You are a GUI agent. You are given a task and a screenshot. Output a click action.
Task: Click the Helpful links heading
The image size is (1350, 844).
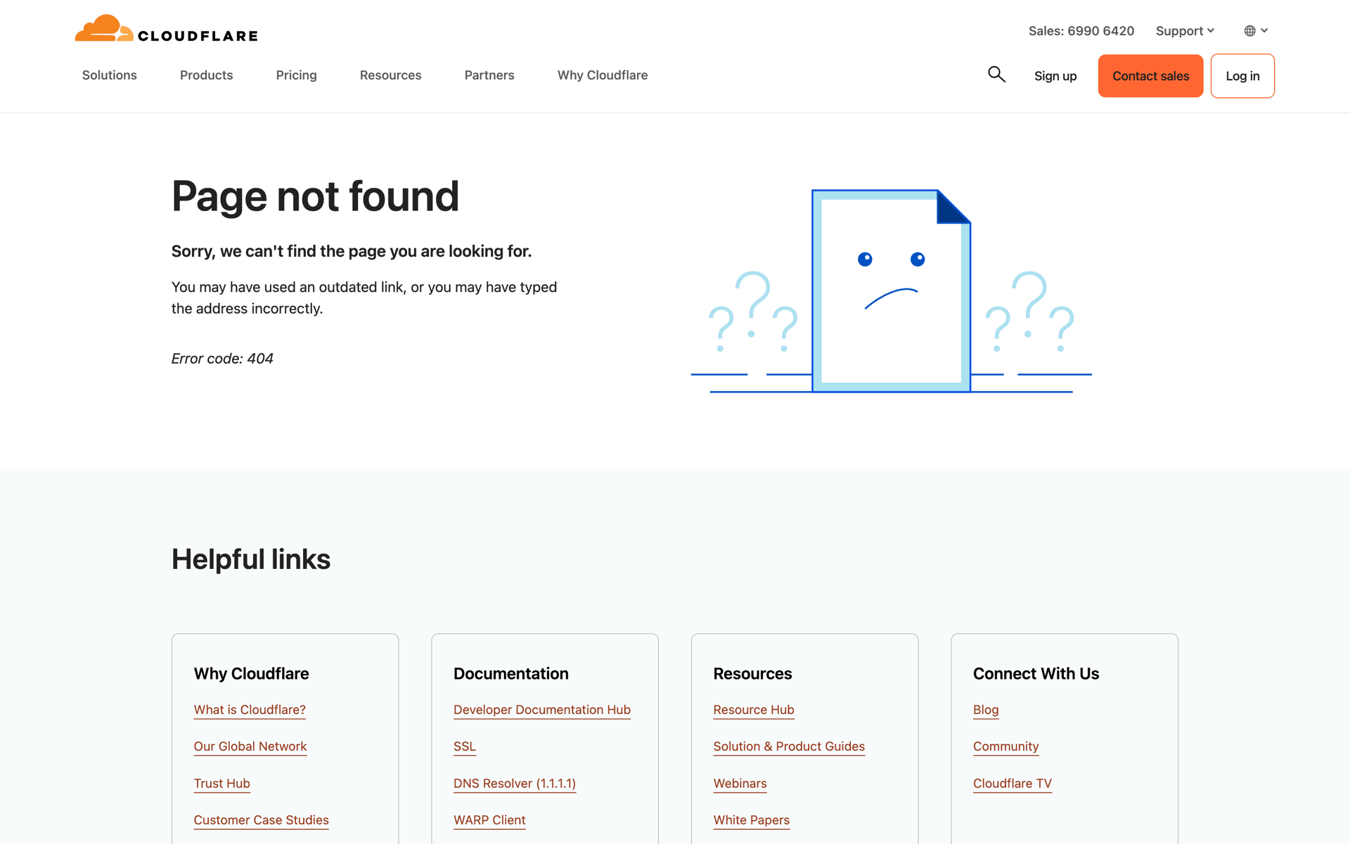251,560
